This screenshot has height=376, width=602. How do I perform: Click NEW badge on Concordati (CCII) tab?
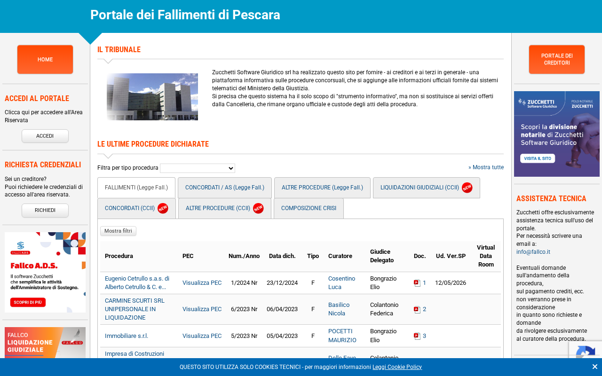tap(163, 208)
